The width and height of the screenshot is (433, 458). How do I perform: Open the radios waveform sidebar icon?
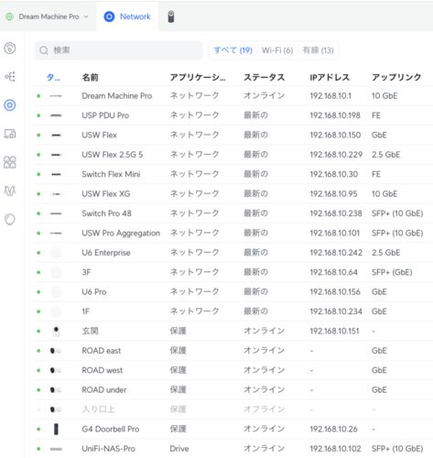pyautogui.click(x=10, y=191)
